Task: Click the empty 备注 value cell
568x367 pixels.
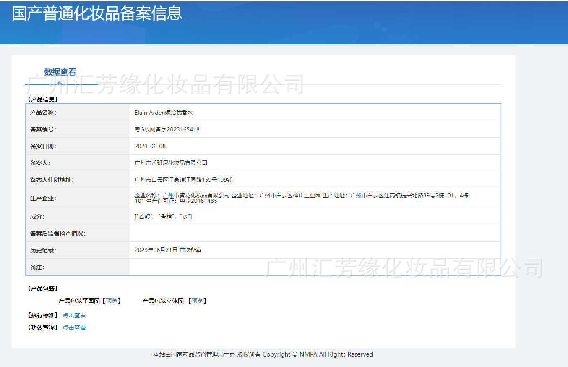Action: (315, 267)
